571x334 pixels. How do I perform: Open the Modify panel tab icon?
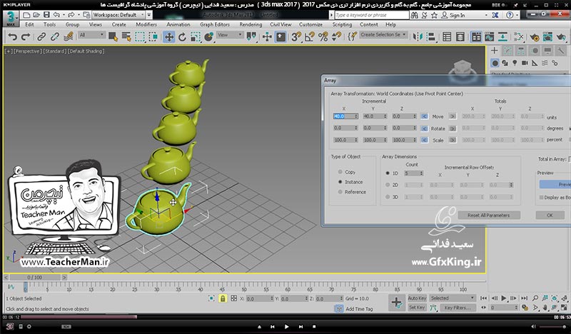pos(507,51)
